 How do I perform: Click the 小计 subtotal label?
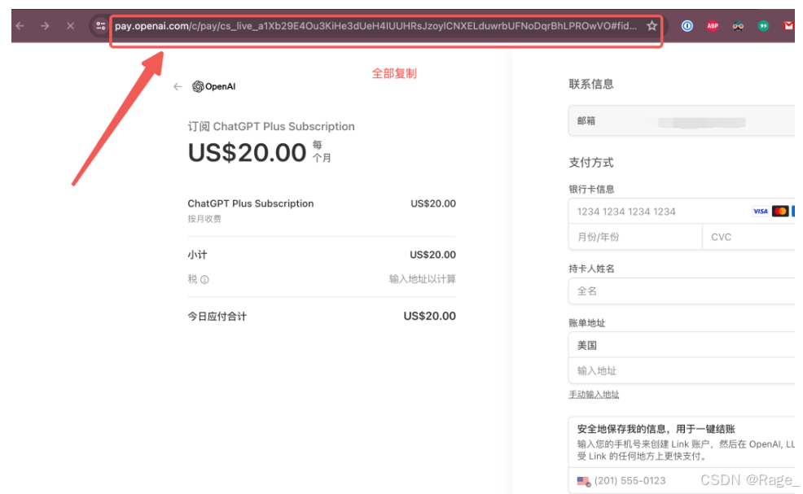pyautogui.click(x=197, y=255)
